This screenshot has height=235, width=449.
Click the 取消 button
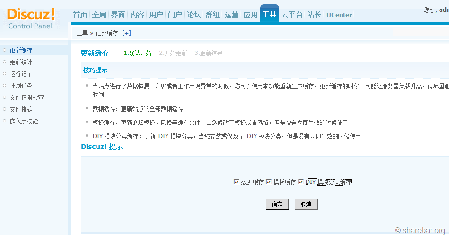[x=306, y=204]
